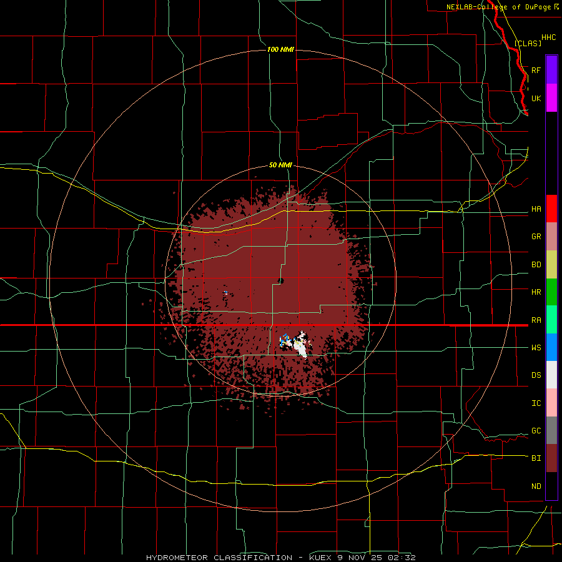Click the radar site black dot at center
562x562 pixels.
pos(280,280)
